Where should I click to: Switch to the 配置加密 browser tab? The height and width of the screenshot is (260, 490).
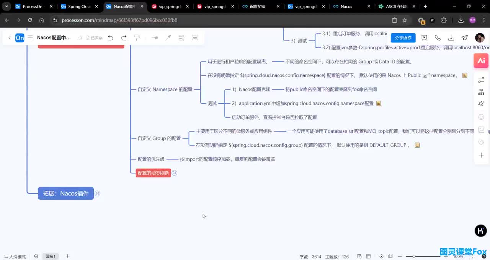(x=261, y=6)
